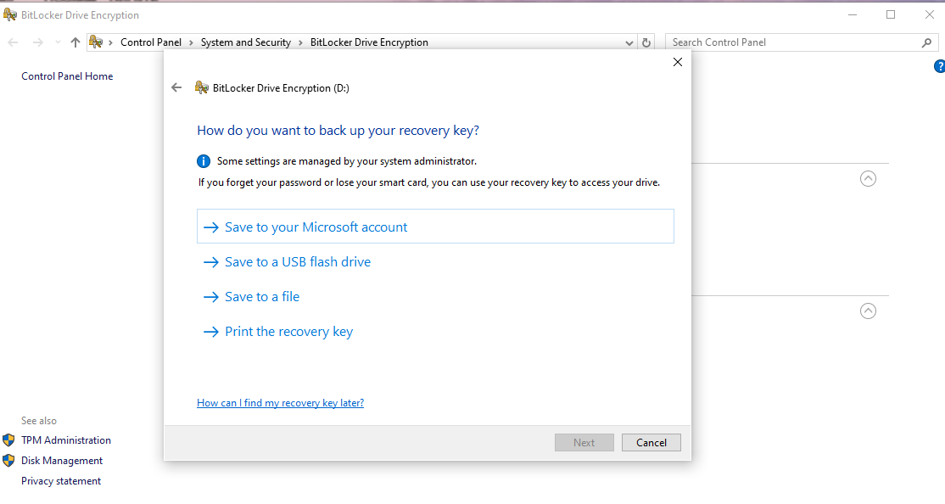The width and height of the screenshot is (945, 504).
Task: Expand the chevron after System and Security breadcrumb
Action: coord(300,42)
